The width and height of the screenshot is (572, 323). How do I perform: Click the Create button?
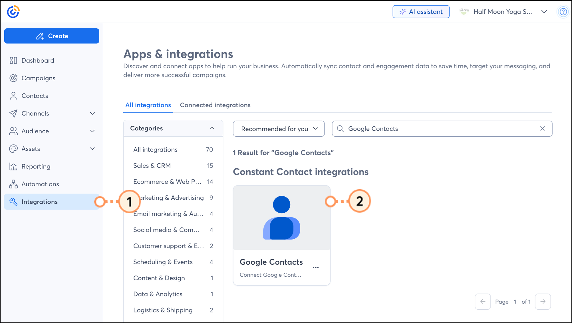(x=52, y=36)
